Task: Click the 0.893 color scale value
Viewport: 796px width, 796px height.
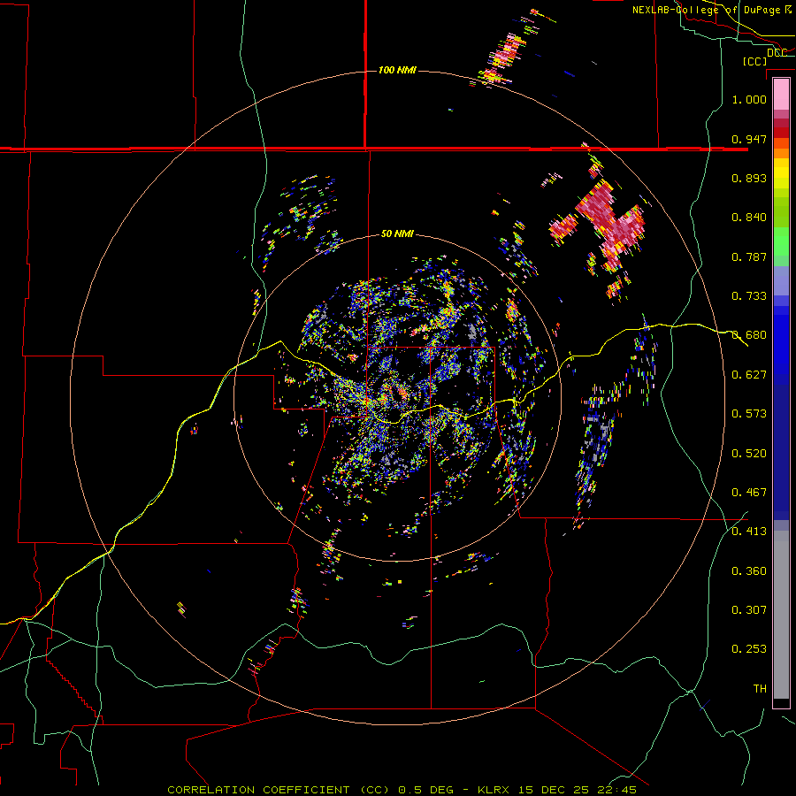Action: [x=749, y=178]
